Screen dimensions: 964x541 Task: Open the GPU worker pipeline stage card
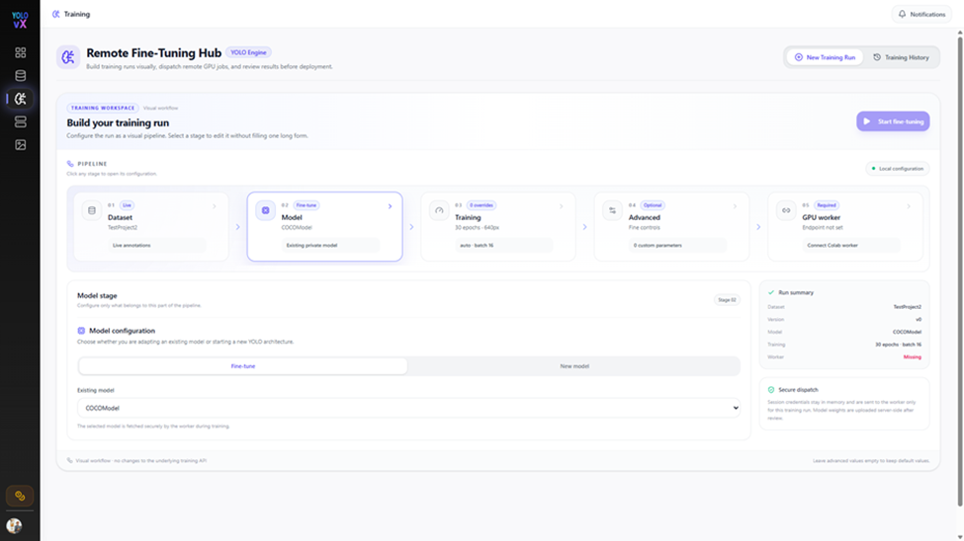[x=844, y=227]
